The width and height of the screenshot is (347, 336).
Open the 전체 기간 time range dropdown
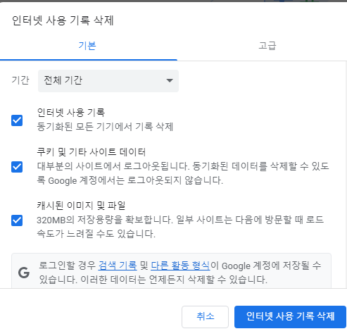[108, 81]
